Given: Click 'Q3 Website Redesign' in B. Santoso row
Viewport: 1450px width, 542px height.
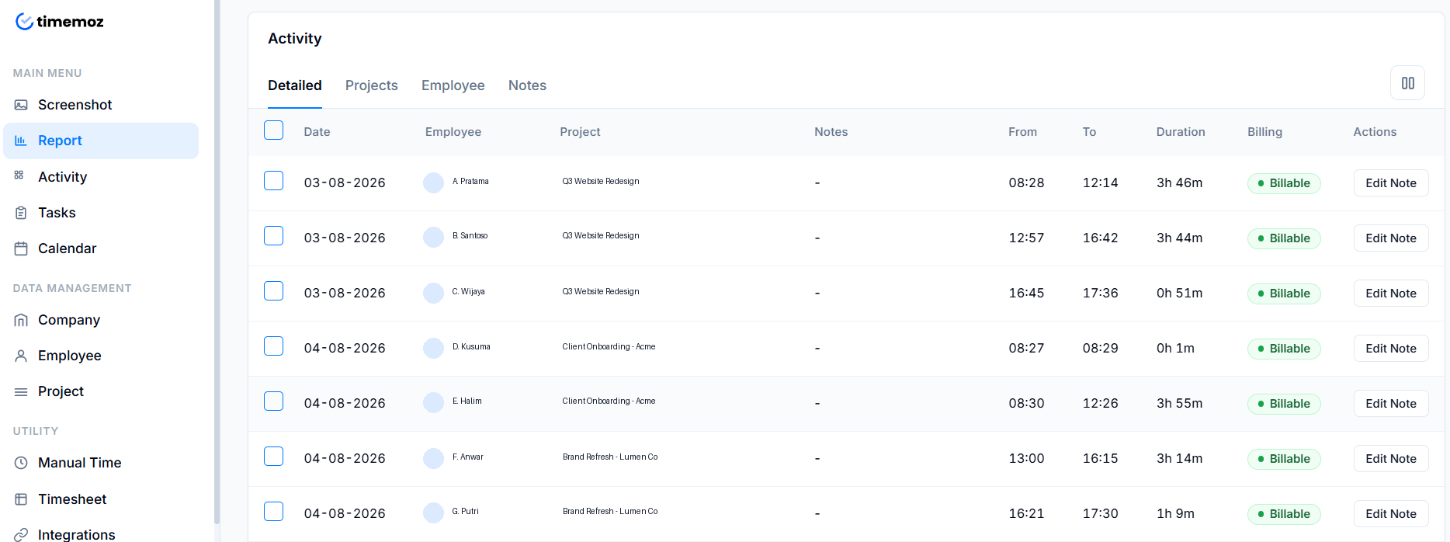Looking at the screenshot, I should [x=601, y=235].
